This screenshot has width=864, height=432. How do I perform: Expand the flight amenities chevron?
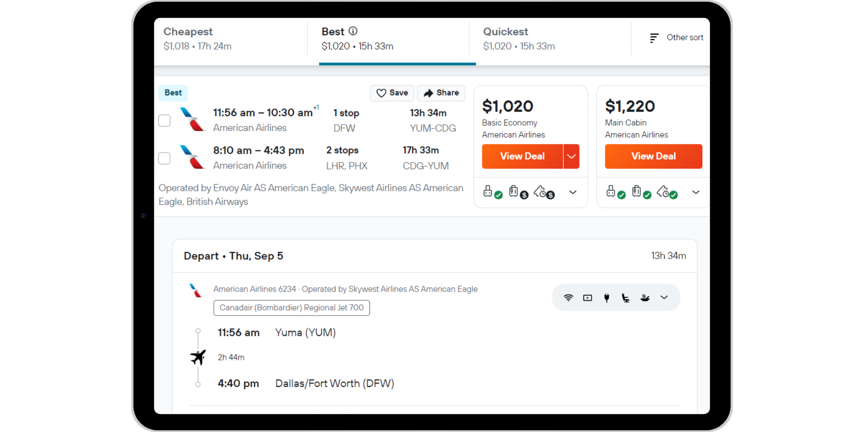[x=664, y=297]
